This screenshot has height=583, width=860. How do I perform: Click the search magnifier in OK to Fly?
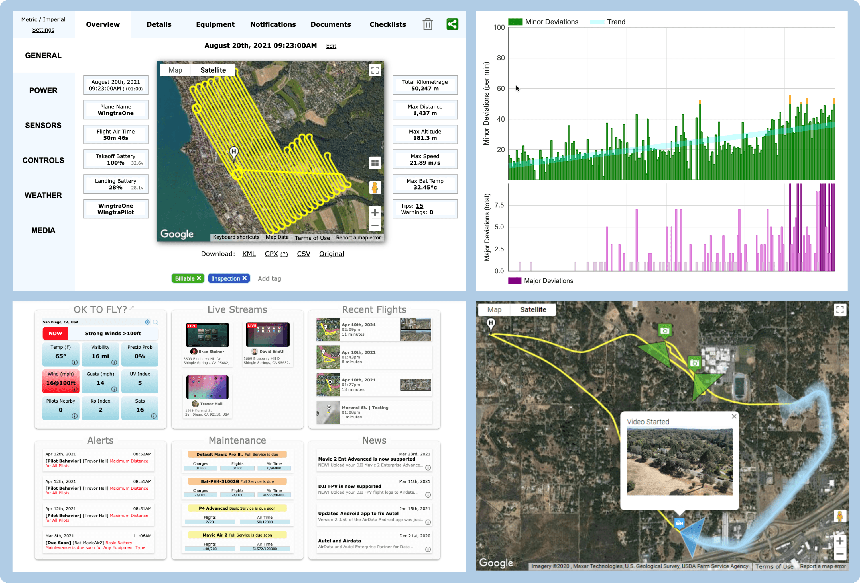tap(156, 322)
